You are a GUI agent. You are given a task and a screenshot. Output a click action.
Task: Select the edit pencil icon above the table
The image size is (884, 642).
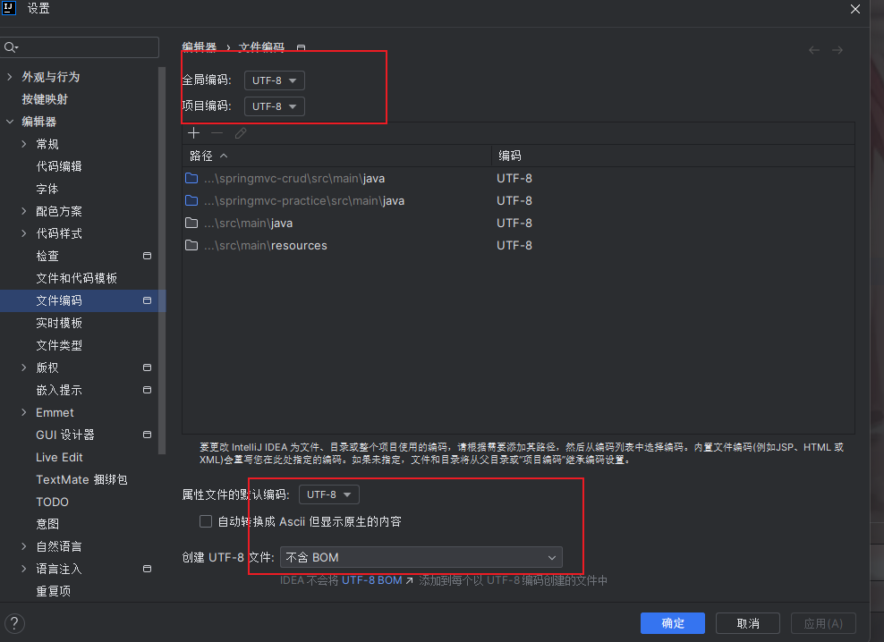(x=240, y=132)
